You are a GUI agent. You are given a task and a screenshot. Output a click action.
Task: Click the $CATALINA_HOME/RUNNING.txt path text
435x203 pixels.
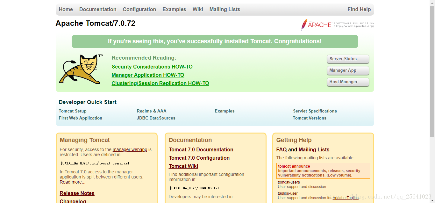[x=194, y=188]
